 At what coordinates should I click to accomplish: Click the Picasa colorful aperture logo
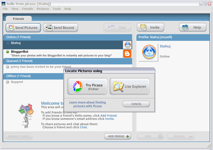[x=77, y=86]
